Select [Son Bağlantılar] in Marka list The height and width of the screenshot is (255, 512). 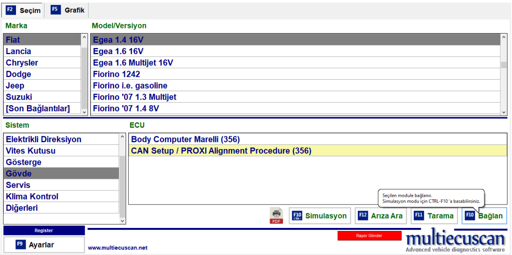tap(38, 108)
